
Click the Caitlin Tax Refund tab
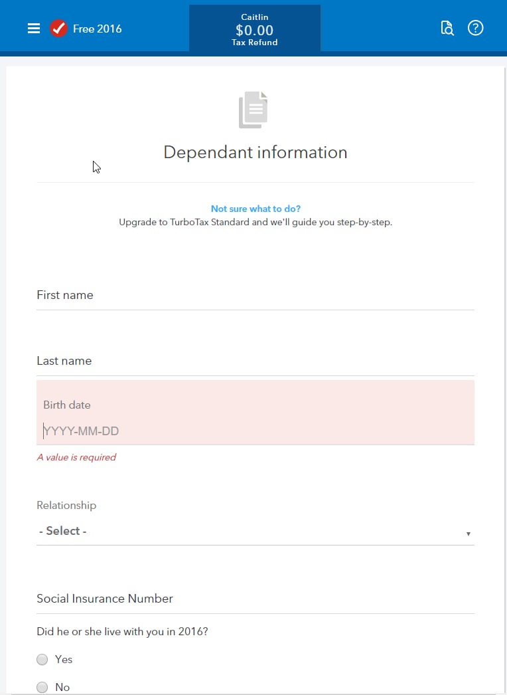point(255,29)
